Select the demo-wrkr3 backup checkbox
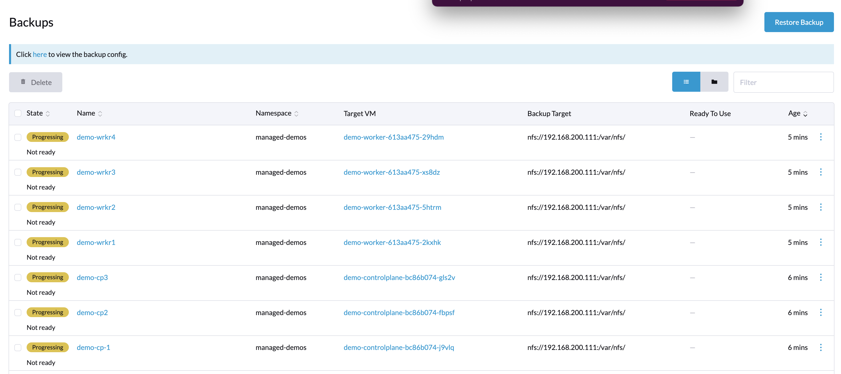This screenshot has height=374, width=841. click(x=18, y=172)
